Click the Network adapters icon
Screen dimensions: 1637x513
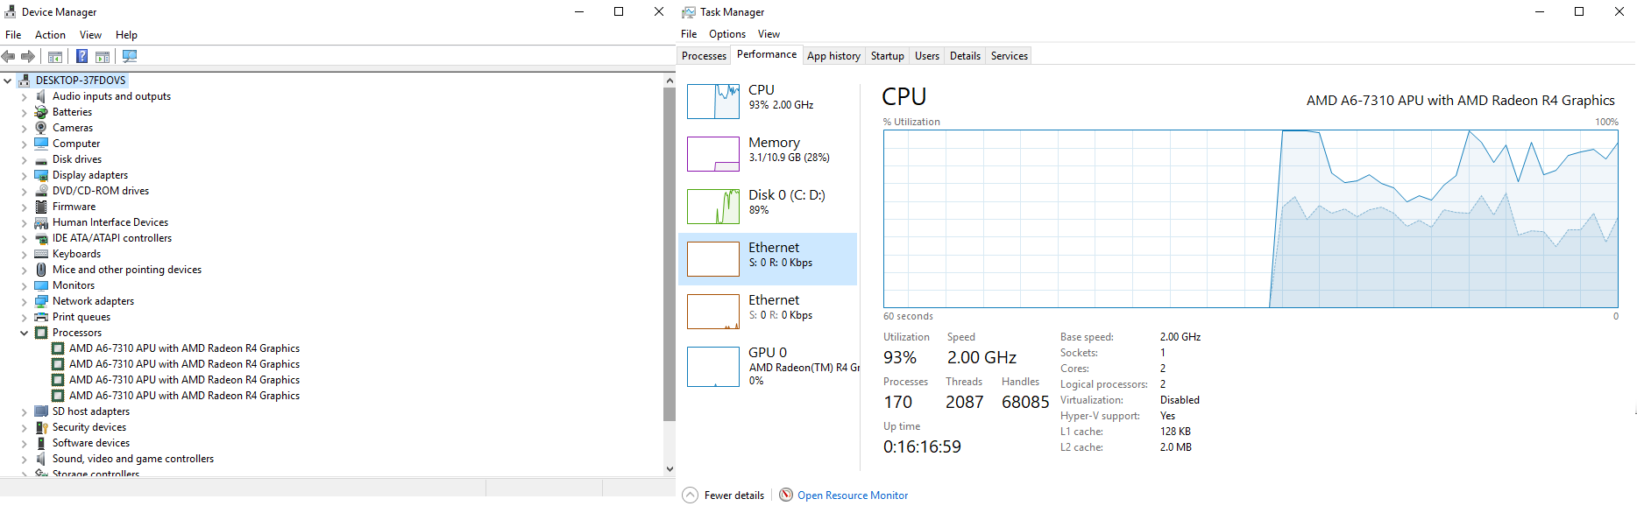tap(41, 301)
